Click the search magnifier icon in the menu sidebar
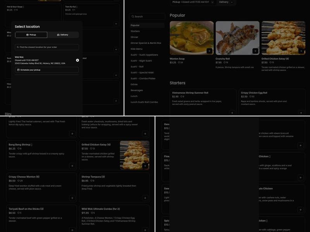 (x=133, y=16)
